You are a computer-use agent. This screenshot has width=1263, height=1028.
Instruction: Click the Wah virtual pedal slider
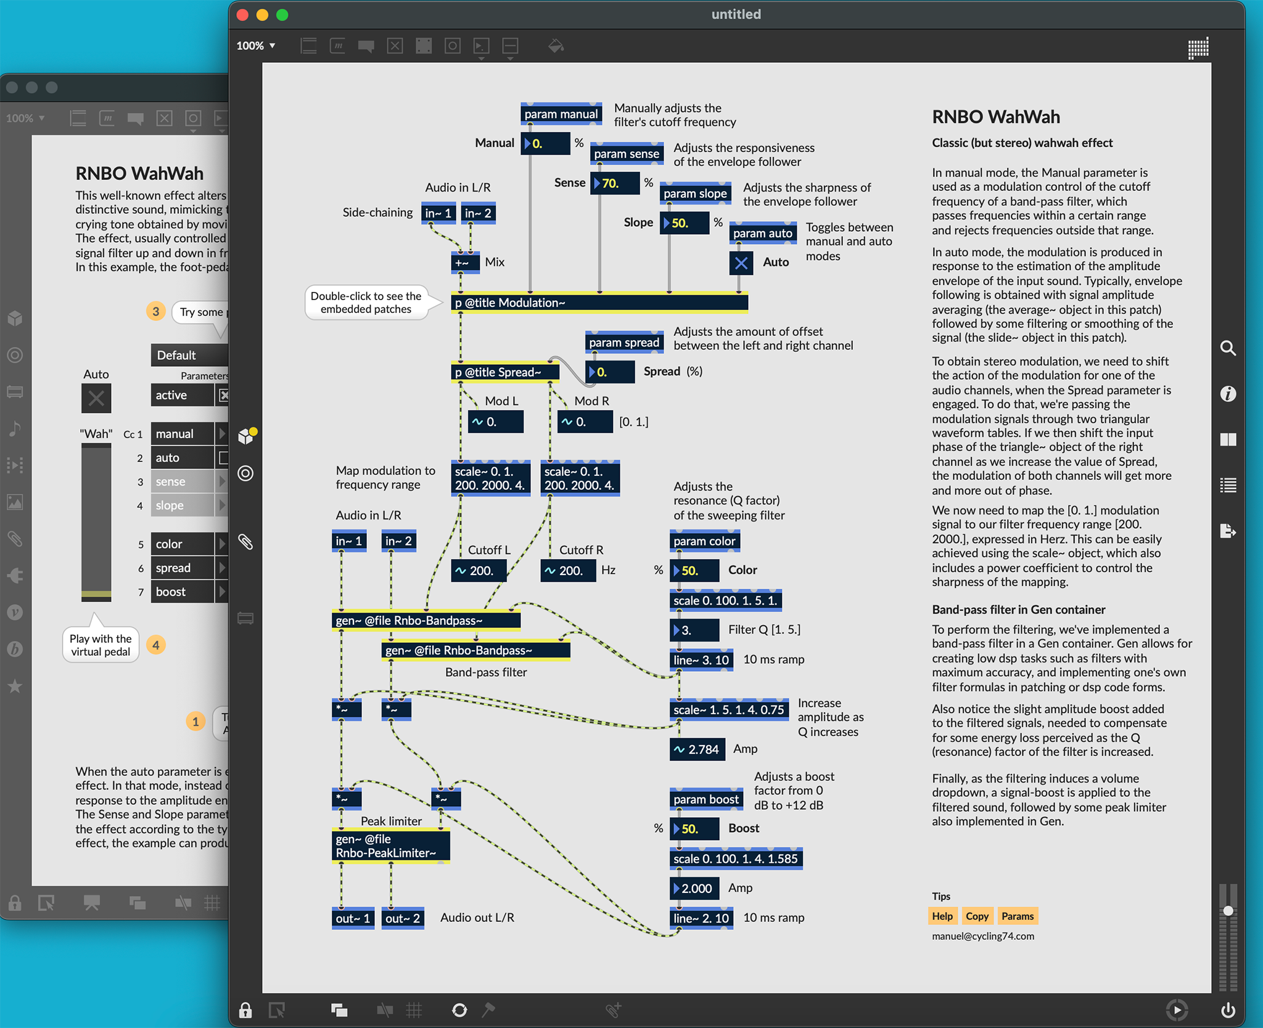coord(96,522)
